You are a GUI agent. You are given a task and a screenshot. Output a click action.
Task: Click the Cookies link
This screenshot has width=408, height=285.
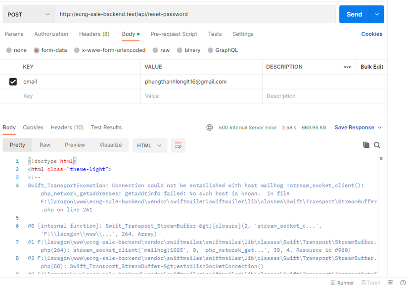(x=371, y=34)
